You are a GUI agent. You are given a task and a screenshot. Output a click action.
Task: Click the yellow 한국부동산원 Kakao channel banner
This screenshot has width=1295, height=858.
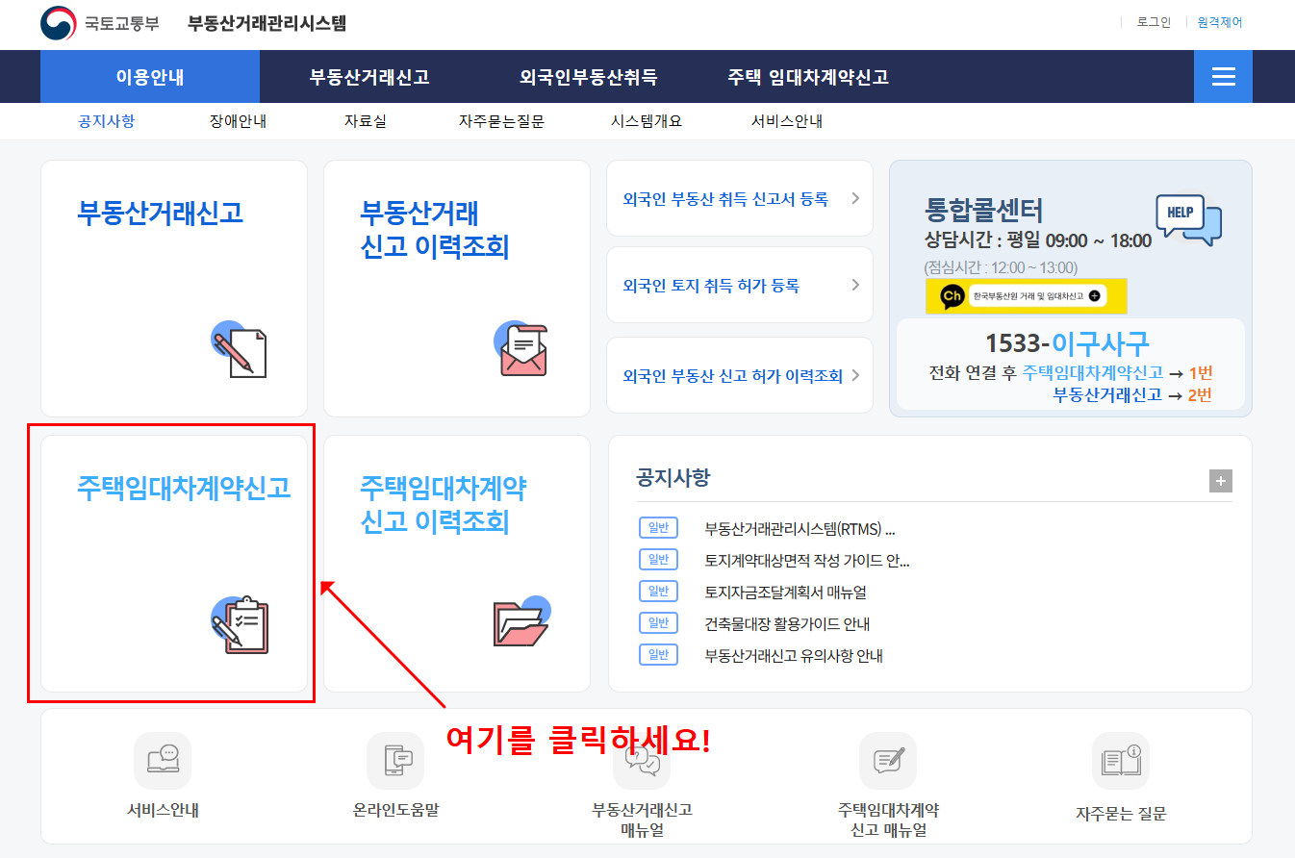pyautogui.click(x=1027, y=296)
